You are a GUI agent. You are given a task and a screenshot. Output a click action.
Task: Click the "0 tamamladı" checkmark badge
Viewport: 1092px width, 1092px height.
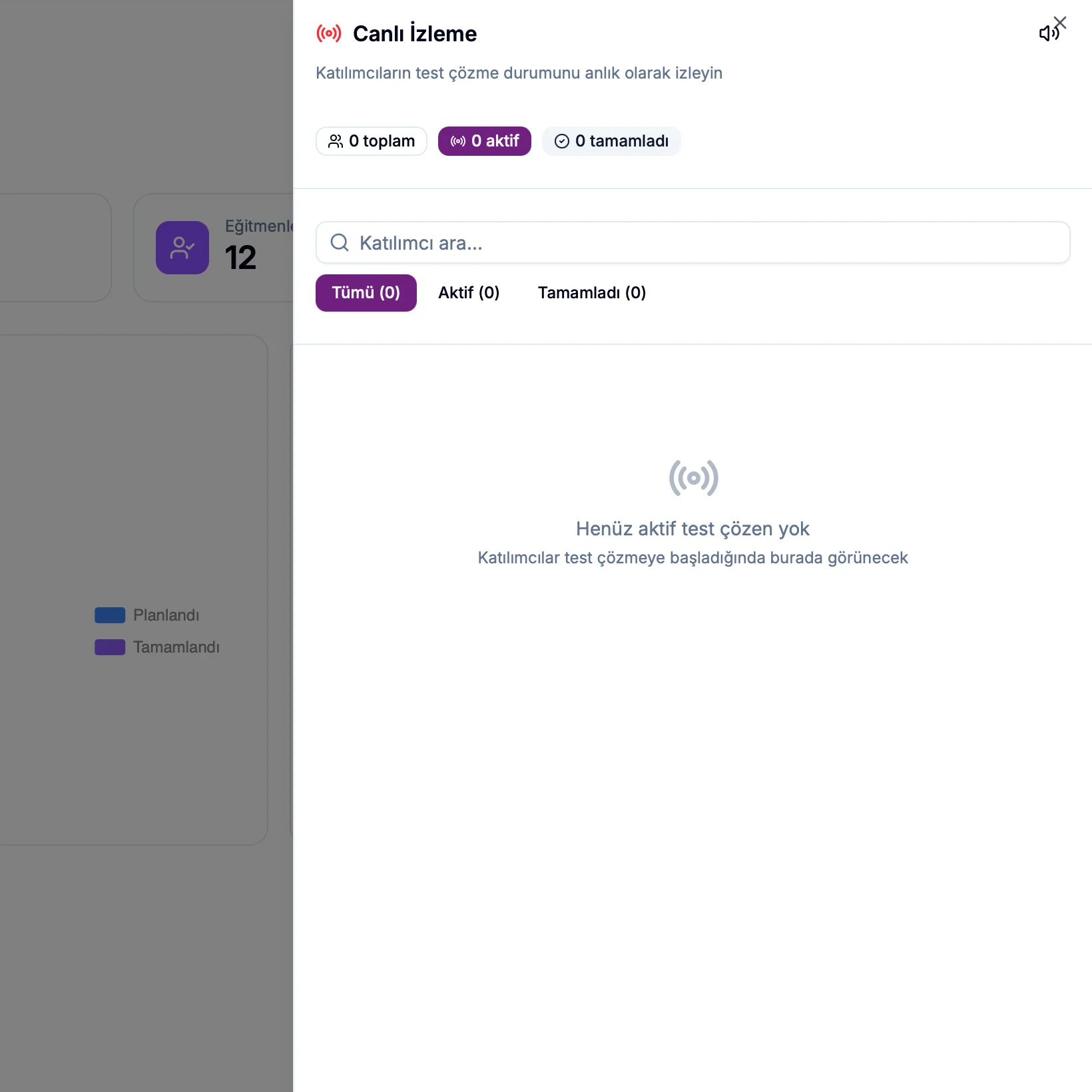[611, 141]
